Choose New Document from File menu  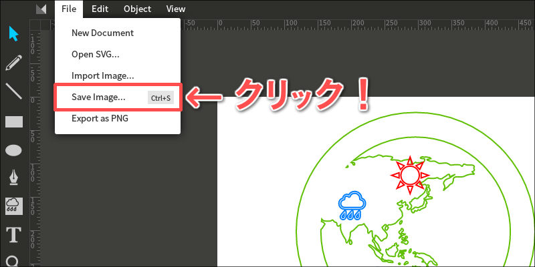(x=118, y=33)
